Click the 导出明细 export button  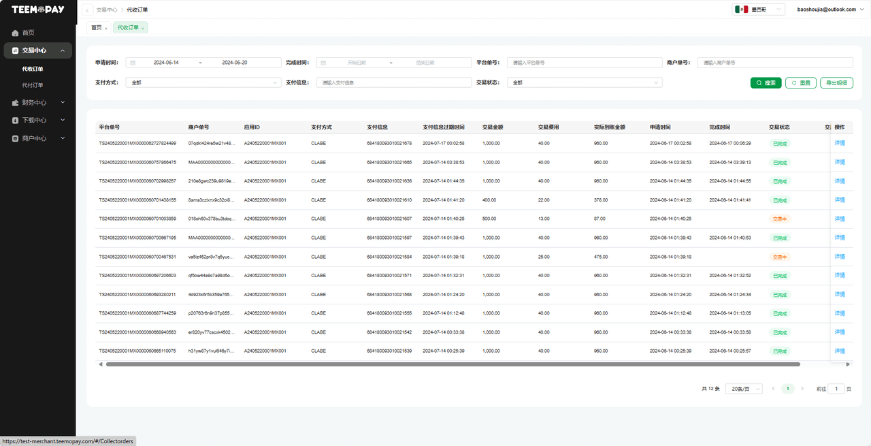[836, 82]
